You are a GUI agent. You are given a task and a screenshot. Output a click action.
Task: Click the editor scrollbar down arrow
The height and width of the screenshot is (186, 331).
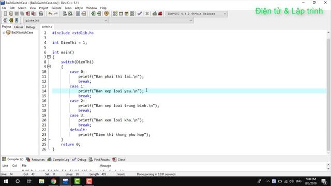(328, 153)
